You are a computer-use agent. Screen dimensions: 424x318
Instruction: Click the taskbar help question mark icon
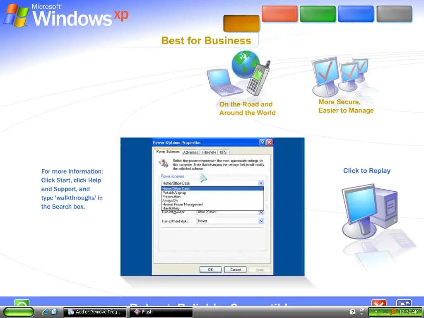coord(352,312)
